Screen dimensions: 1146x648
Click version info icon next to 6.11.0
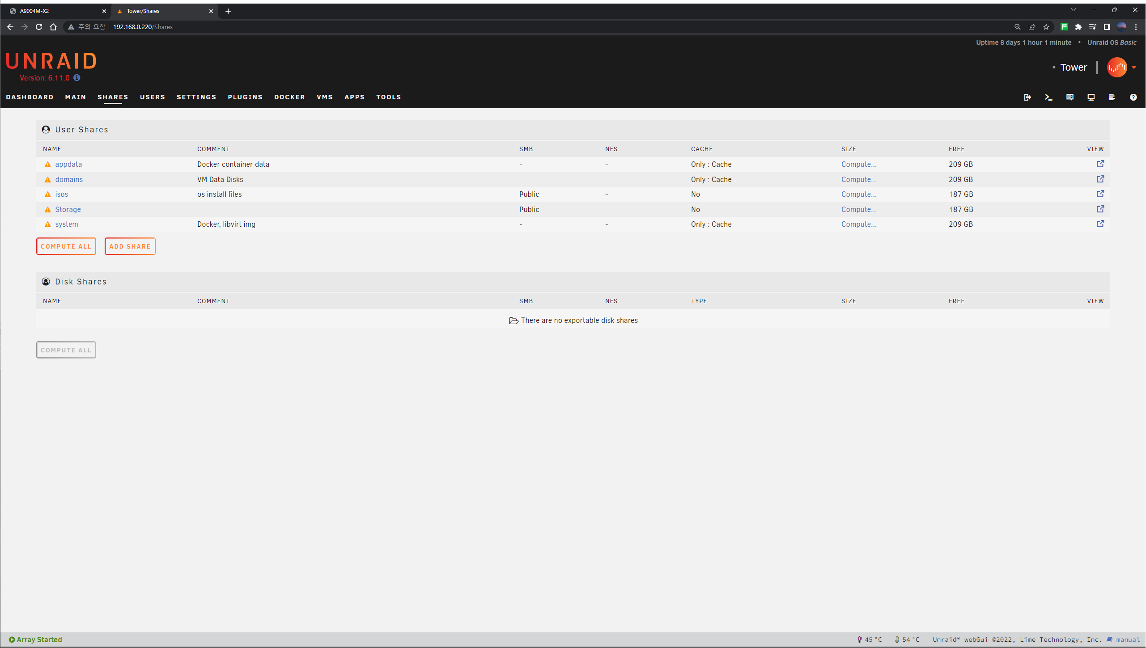[x=77, y=78]
